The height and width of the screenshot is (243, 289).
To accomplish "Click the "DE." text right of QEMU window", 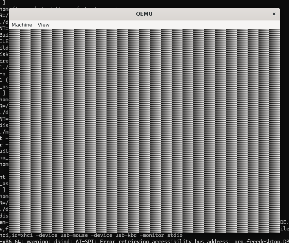I will tap(284, 222).
